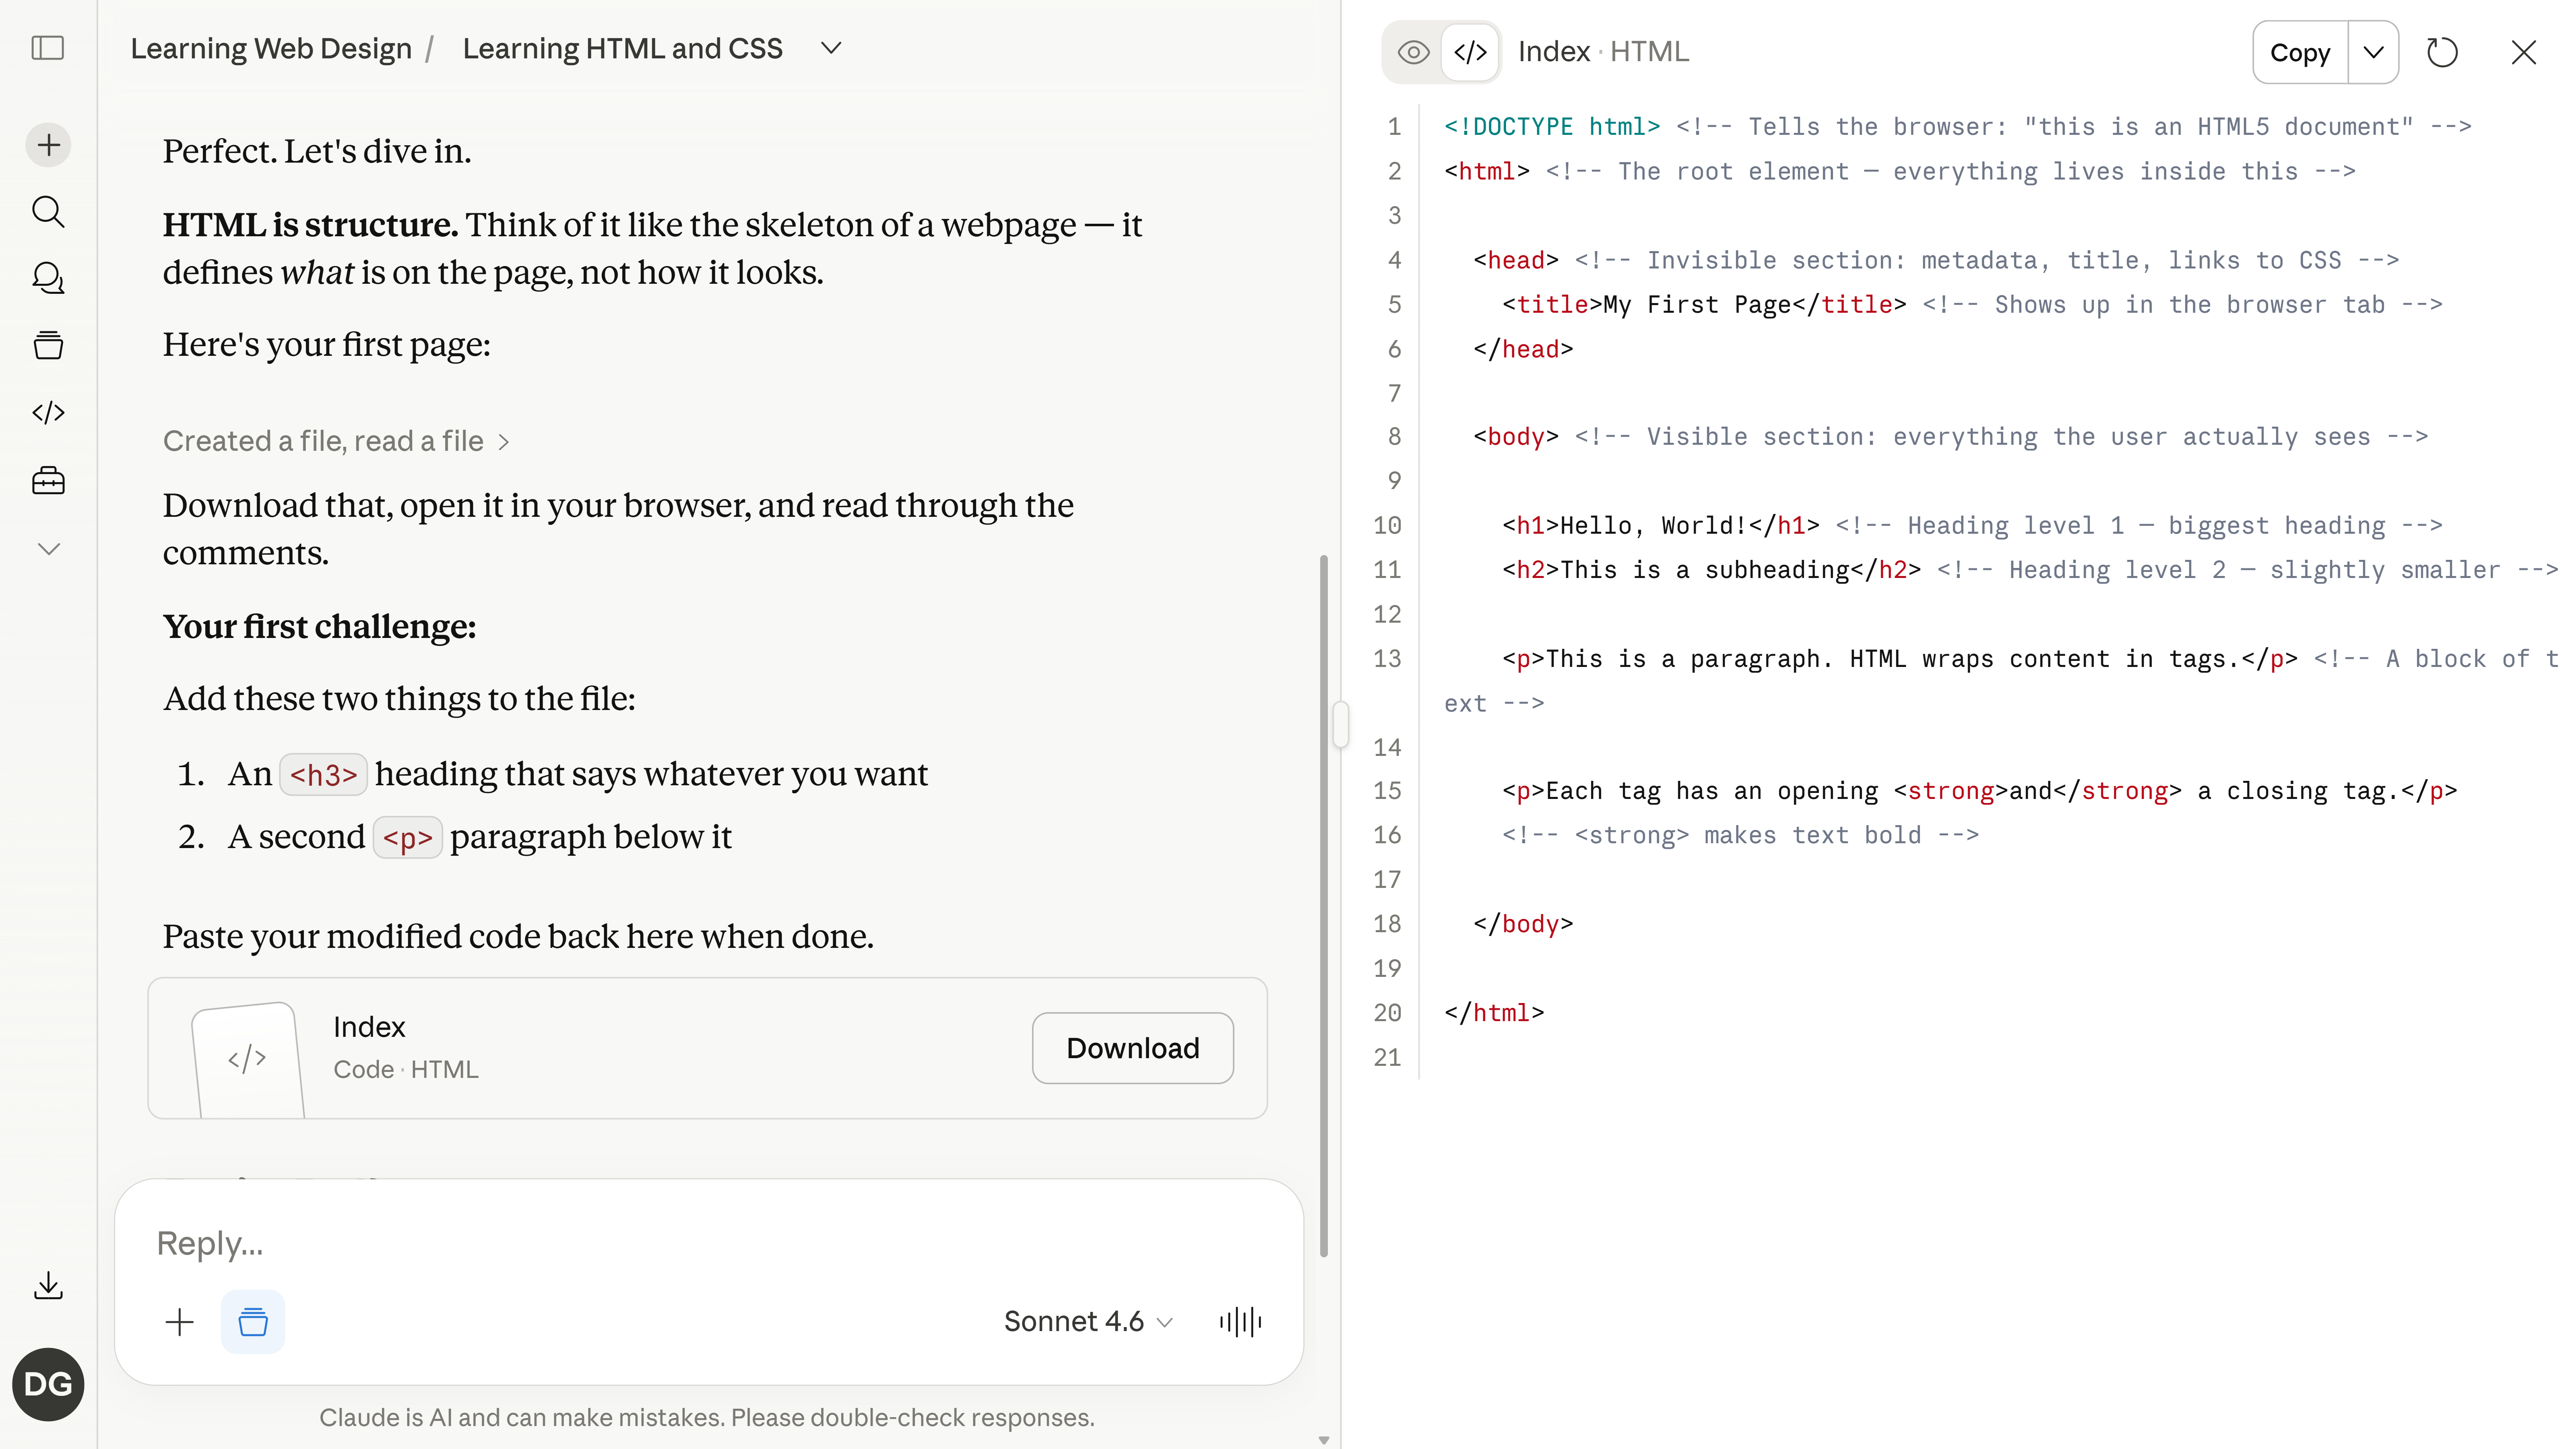Expand more sidebar items chevron
This screenshot has height=1449, width=2576.
coord(48,549)
